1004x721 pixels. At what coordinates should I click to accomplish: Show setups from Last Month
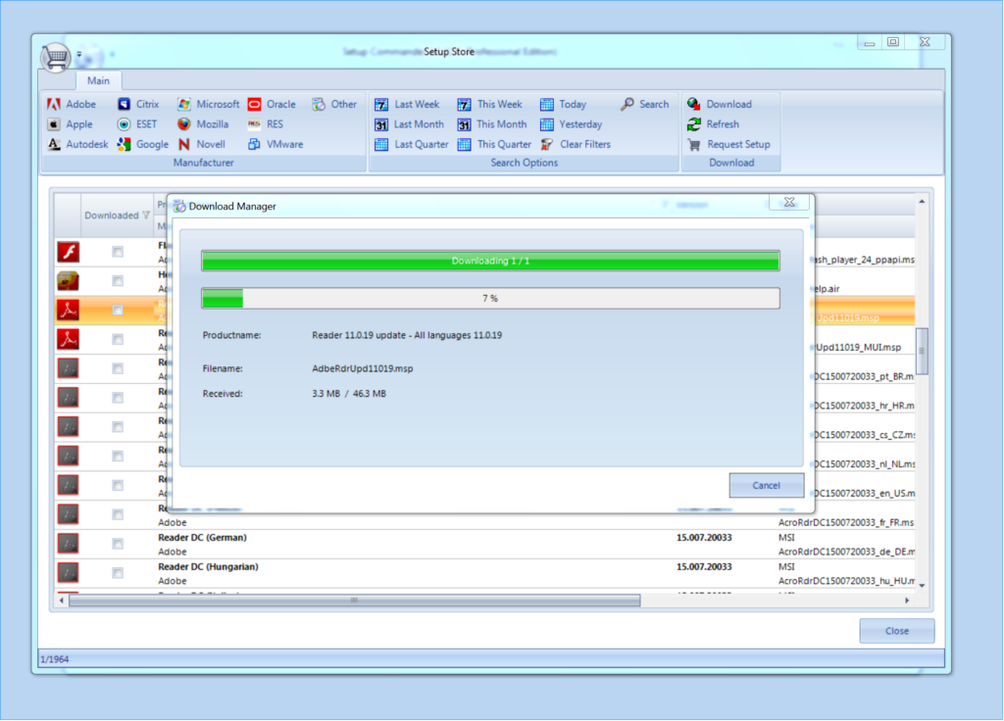[x=409, y=124]
